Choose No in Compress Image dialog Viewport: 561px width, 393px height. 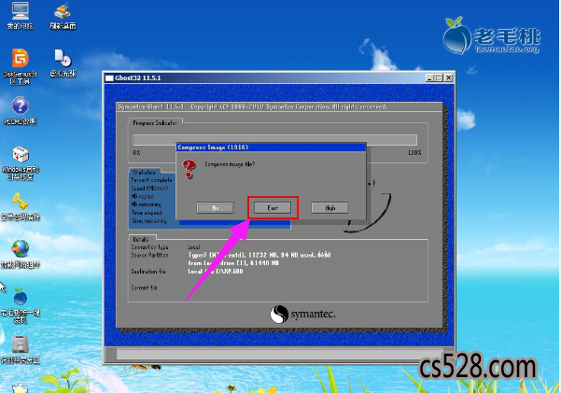(x=215, y=207)
